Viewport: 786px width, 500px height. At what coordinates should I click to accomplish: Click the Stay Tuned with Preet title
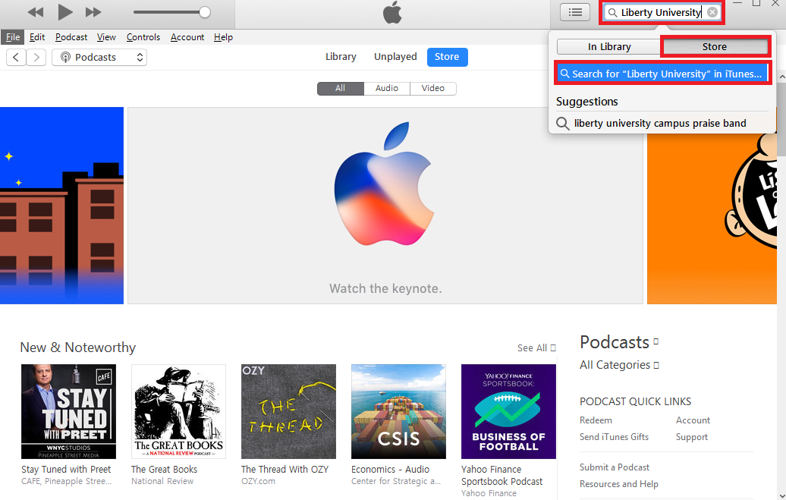(x=66, y=470)
